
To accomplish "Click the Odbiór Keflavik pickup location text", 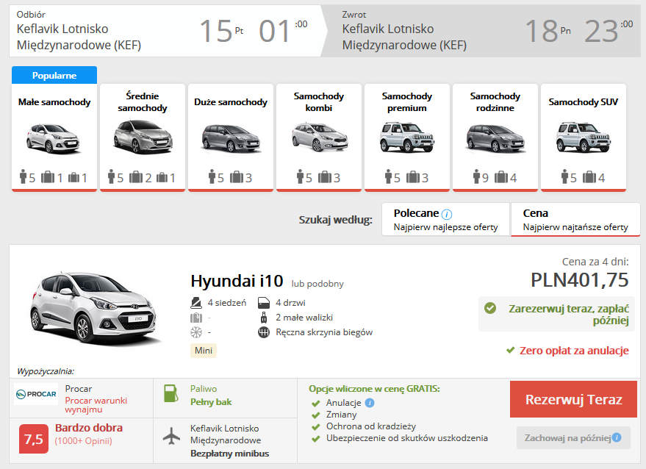I will tap(79, 37).
